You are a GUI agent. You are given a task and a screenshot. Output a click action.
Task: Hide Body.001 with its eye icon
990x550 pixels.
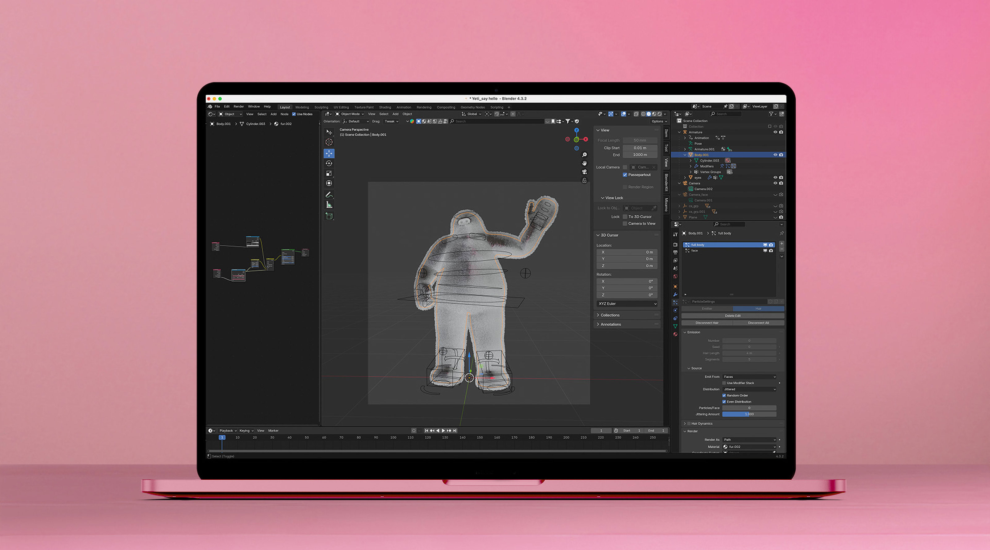point(775,155)
